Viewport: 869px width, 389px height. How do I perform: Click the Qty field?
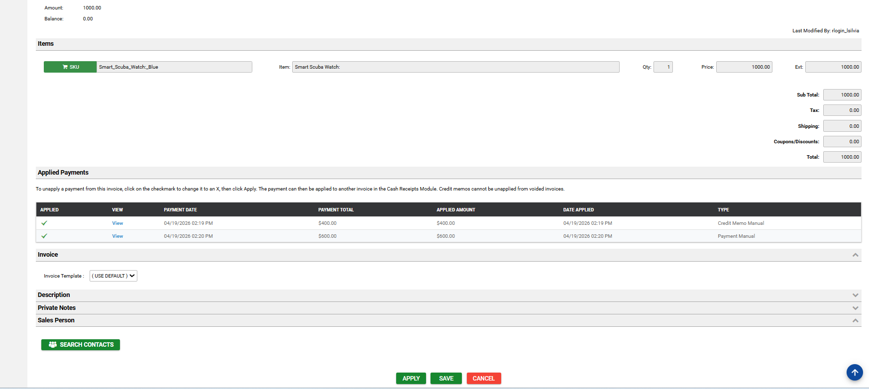pyautogui.click(x=663, y=67)
